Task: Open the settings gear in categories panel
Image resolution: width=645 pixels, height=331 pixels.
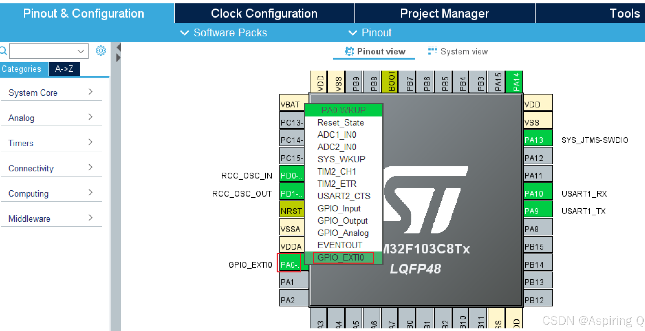Action: click(101, 51)
